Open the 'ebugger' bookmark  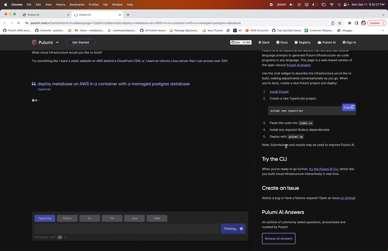345,31
